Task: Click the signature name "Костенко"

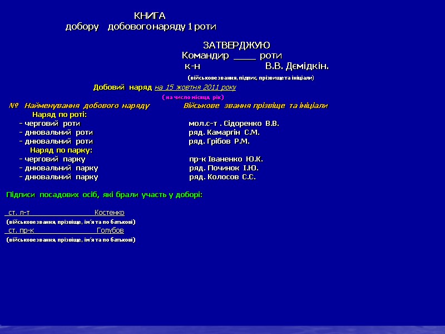Action: (x=109, y=213)
